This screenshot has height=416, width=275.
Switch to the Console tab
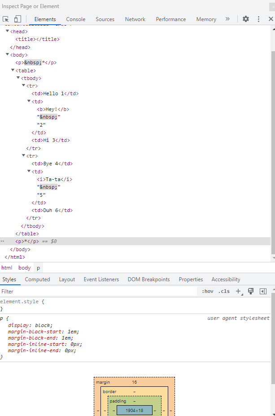coord(76,19)
